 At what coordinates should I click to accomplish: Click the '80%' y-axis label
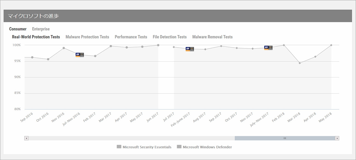click(18, 109)
